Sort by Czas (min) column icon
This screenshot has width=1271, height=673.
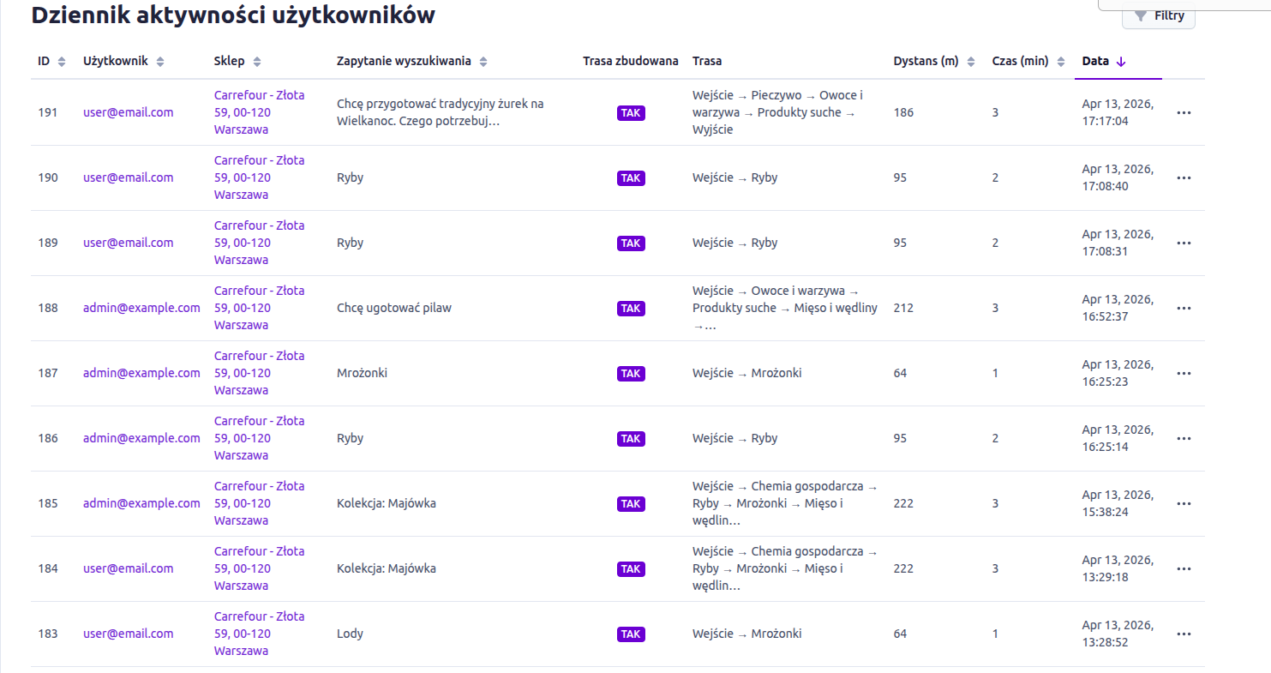point(1061,62)
